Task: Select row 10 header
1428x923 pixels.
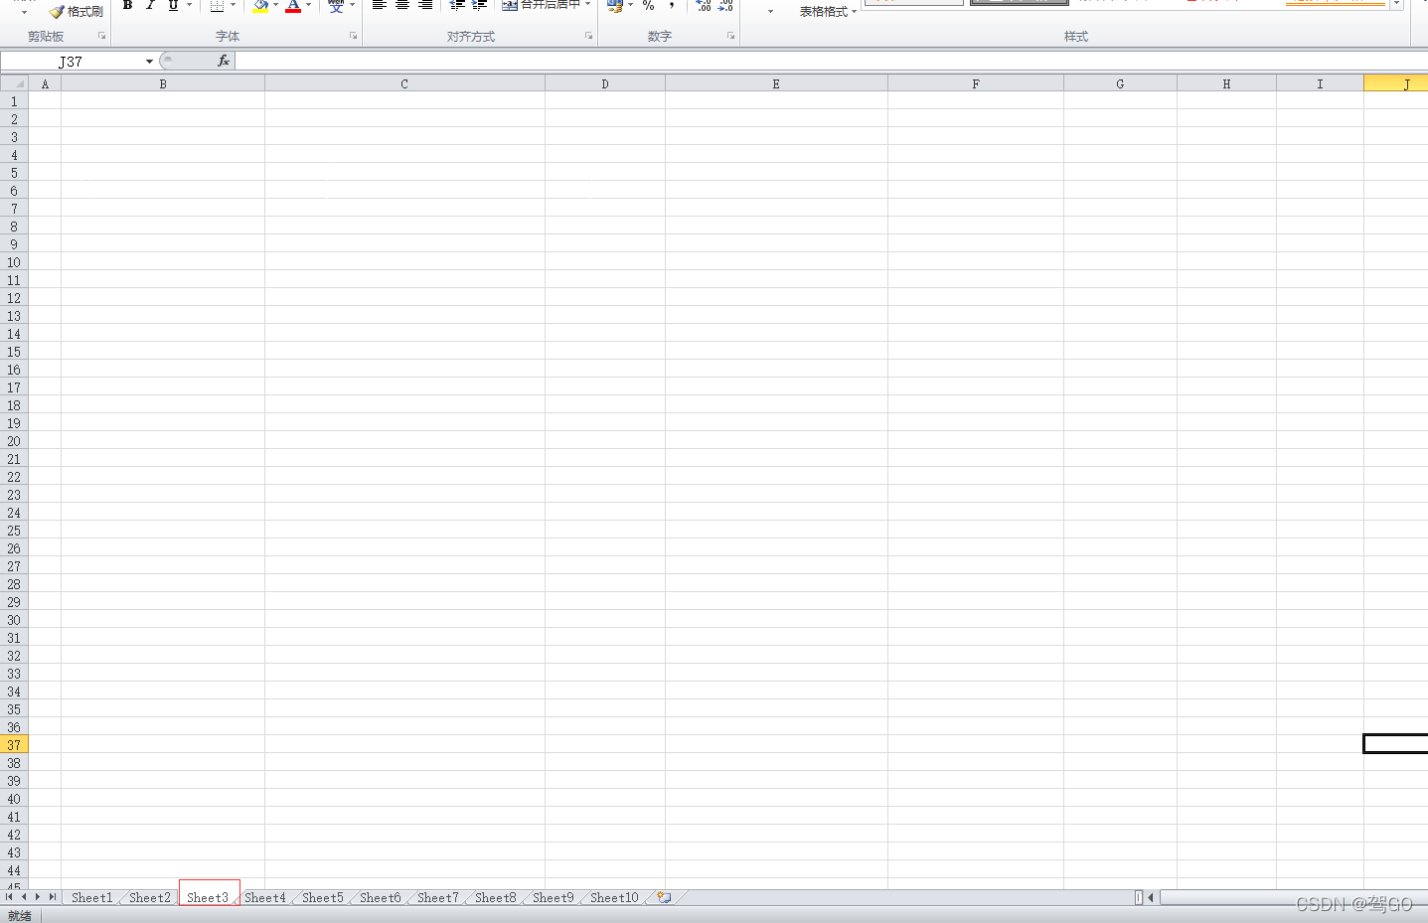Action: (14, 262)
